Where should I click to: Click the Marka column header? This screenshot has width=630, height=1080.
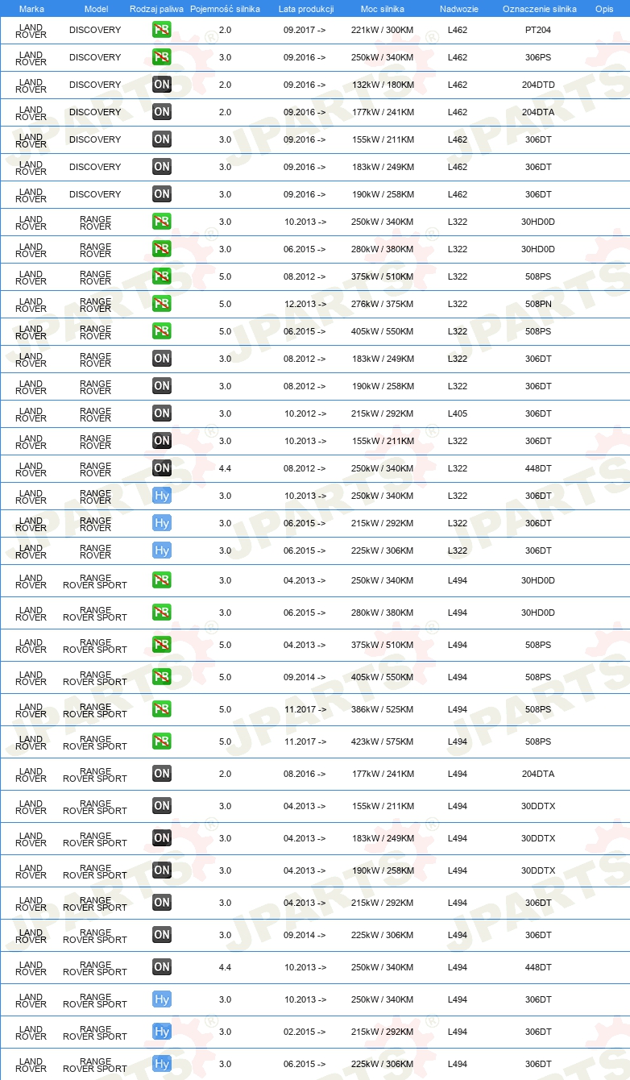pos(31,9)
